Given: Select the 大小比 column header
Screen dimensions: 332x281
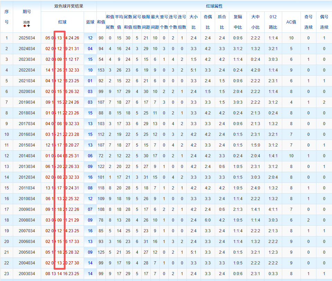Looking at the screenshot, I should [194, 22].
